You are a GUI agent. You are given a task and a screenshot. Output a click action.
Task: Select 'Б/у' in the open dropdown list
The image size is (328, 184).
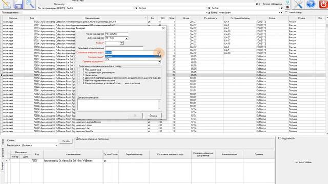click(x=133, y=59)
